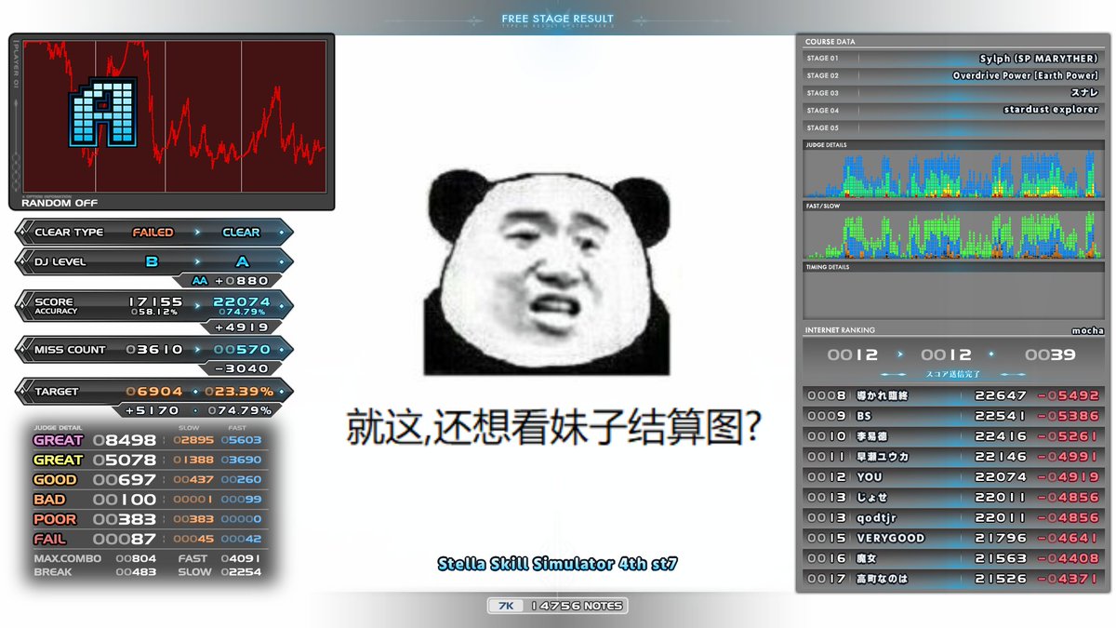Click the MAX.COMBO value 00804
Image resolution: width=1116 pixels, height=628 pixels.
[x=136, y=559]
